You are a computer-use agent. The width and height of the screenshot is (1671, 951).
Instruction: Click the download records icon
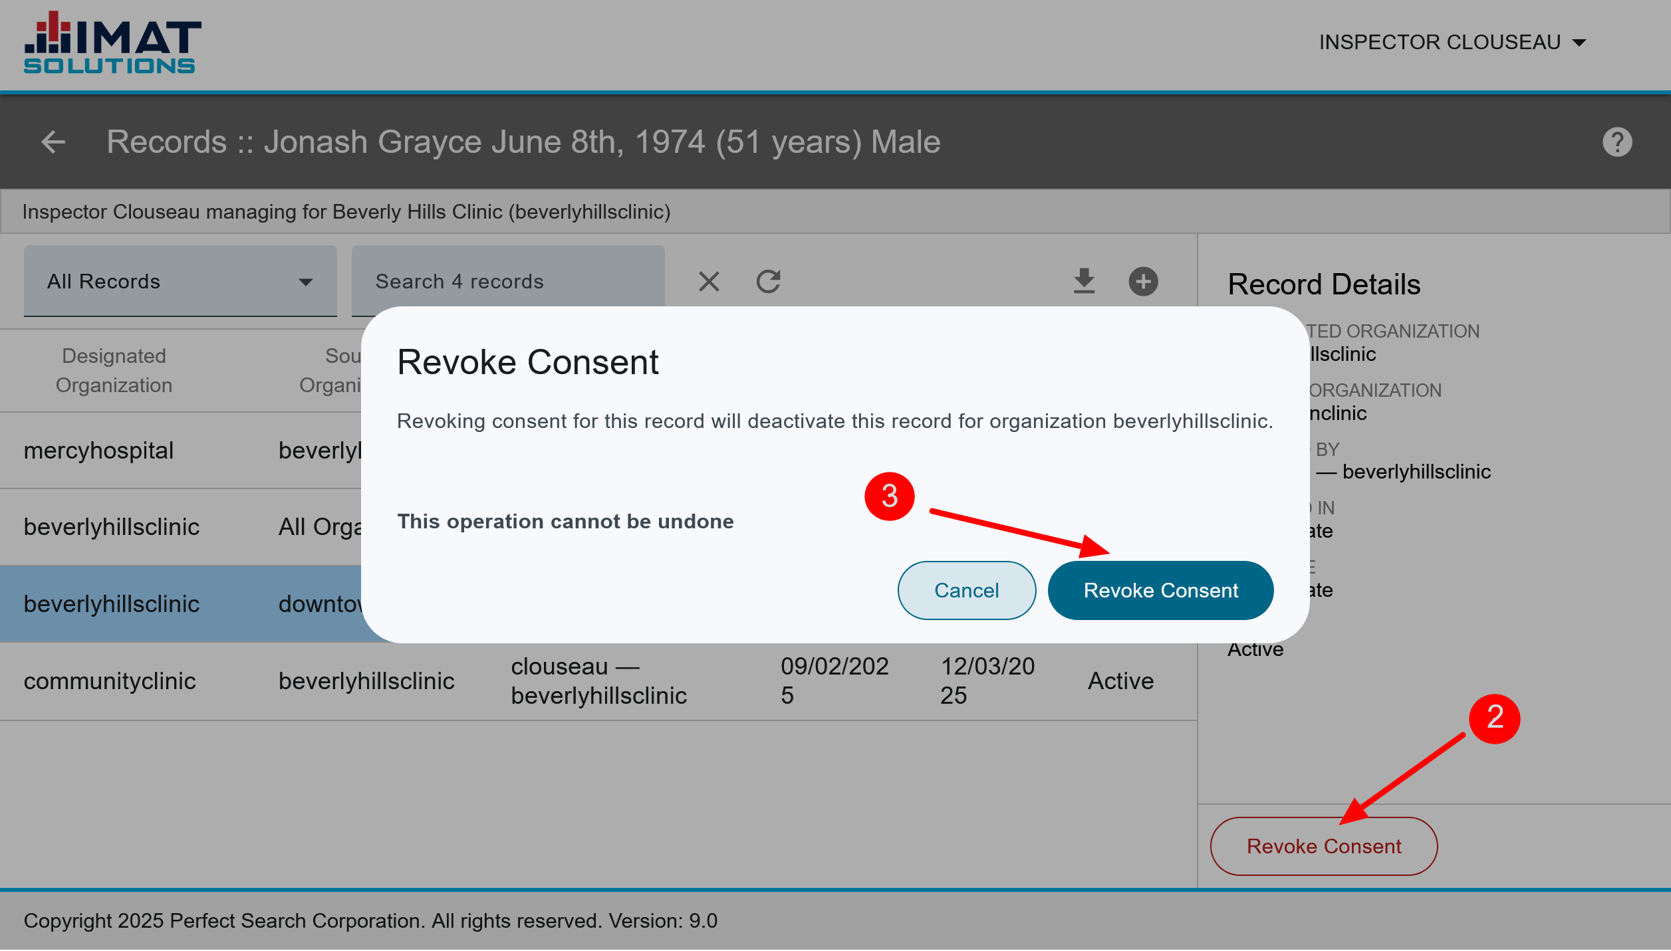point(1084,282)
